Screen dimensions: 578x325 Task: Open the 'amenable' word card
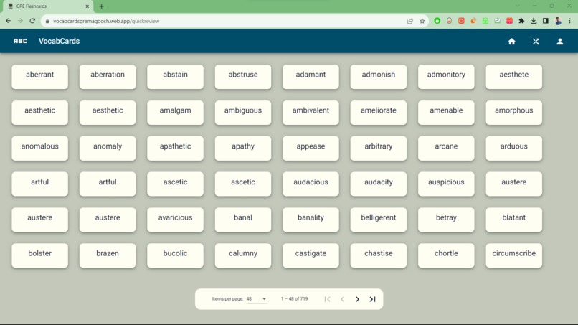tap(446, 113)
